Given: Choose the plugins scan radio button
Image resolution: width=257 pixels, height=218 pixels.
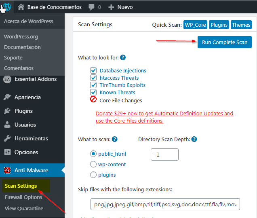Looking at the screenshot, I should 93,175.
